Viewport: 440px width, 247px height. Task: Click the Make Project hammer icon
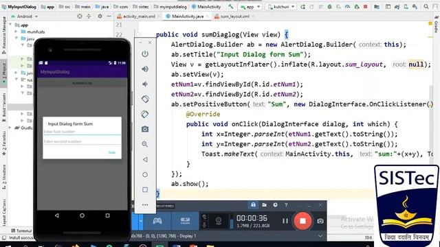tap(231, 6)
